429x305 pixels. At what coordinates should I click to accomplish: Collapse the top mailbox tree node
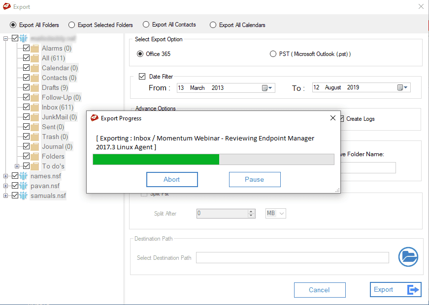click(5, 38)
